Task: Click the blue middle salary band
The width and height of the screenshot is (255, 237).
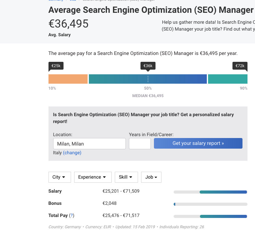Action: pyautogui.click(x=148, y=79)
